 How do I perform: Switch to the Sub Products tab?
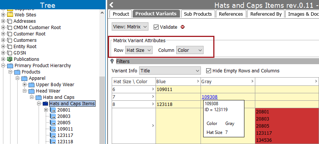[x=198, y=14]
